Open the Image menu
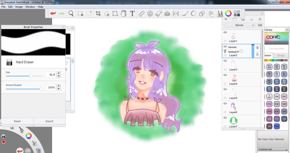This screenshot has height=153, width=290. 19,7
